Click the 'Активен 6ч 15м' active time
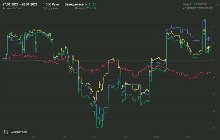This screenshot has height=140, width=220. tap(12, 8)
